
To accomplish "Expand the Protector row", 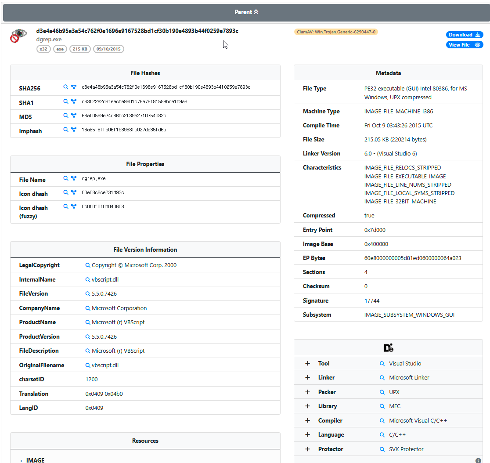I will (x=307, y=449).
